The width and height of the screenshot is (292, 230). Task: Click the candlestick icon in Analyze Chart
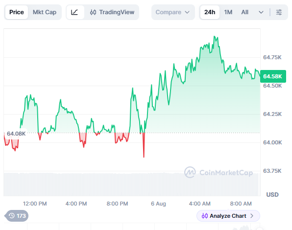(x=205, y=216)
